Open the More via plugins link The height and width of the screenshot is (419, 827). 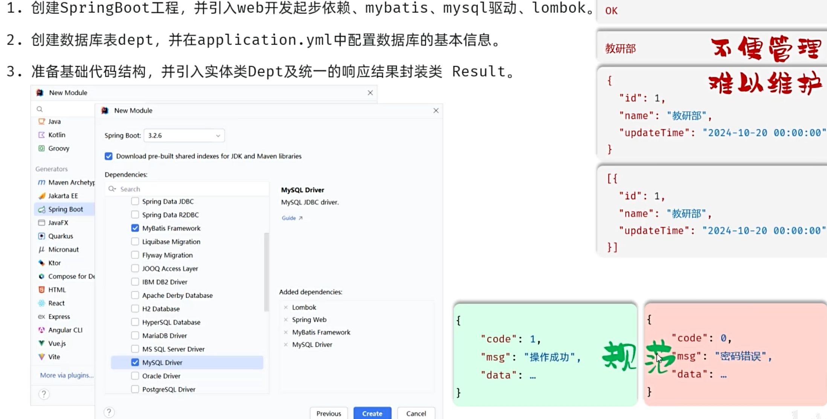tap(67, 375)
